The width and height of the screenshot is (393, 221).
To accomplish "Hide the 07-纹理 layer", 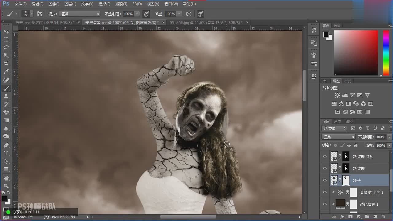I will pos(325,168).
